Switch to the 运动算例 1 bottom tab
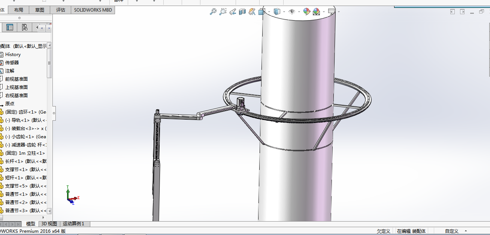 (73, 224)
